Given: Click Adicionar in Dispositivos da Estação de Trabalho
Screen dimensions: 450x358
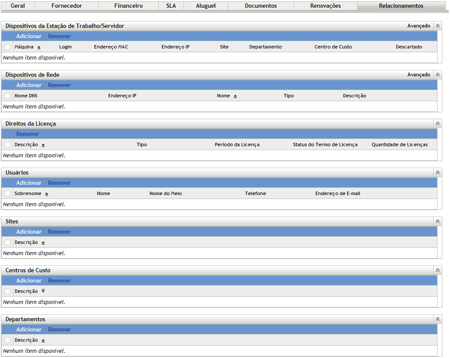Looking at the screenshot, I should click(29, 36).
